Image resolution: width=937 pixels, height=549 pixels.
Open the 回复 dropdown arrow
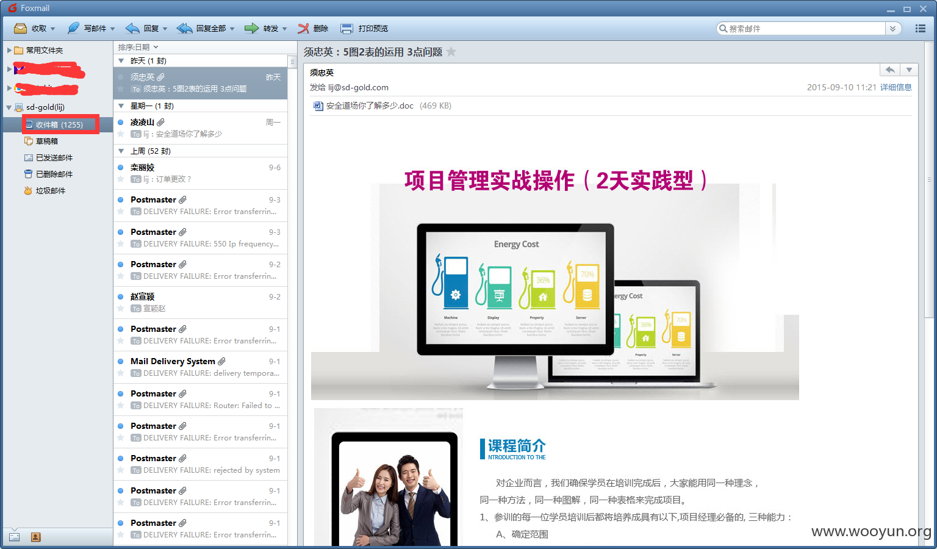(165, 29)
